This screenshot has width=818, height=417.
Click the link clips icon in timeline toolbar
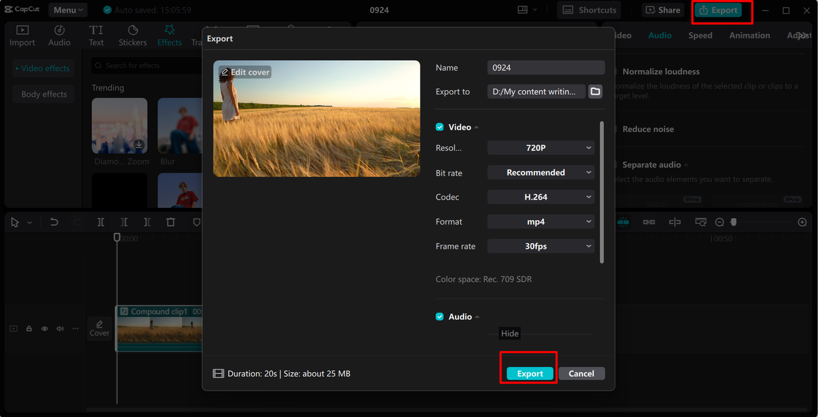coord(649,222)
